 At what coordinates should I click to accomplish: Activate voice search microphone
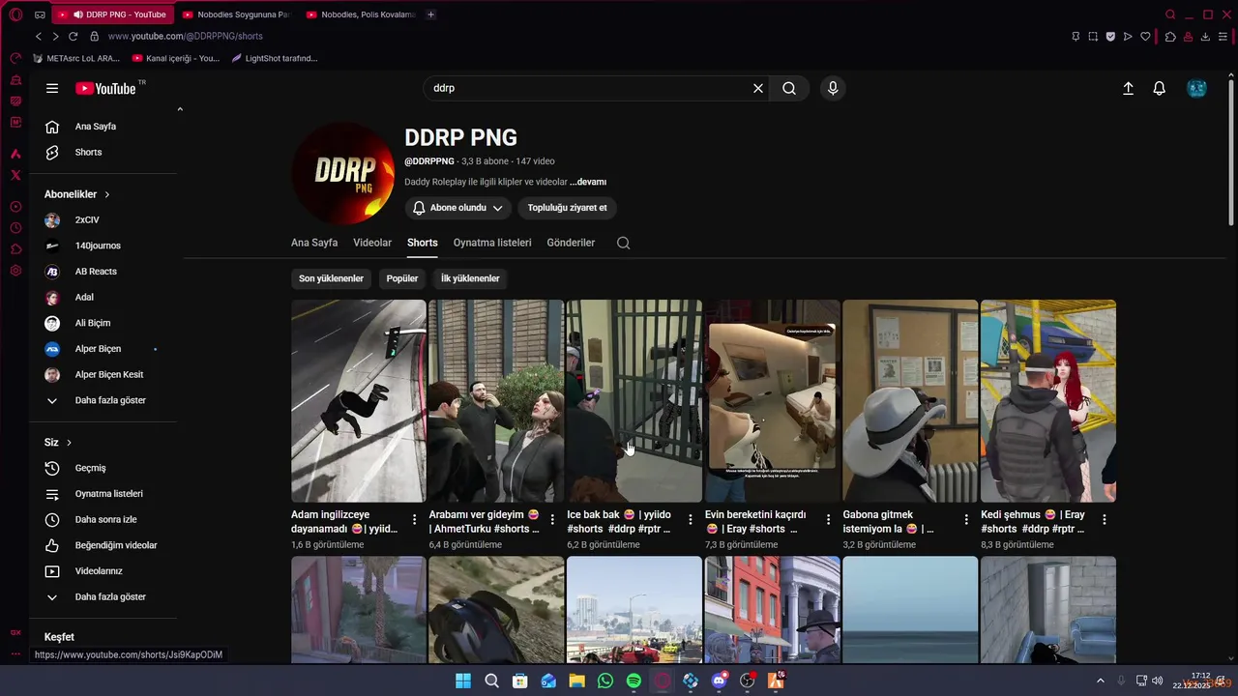[833, 88]
